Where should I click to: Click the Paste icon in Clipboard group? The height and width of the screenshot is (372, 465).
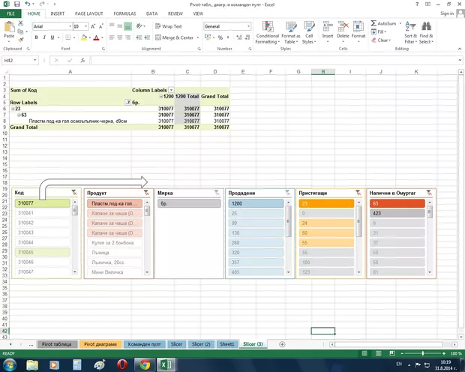9,30
